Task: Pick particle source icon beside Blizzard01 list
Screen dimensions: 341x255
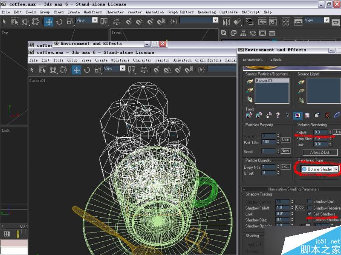Action: point(249,82)
